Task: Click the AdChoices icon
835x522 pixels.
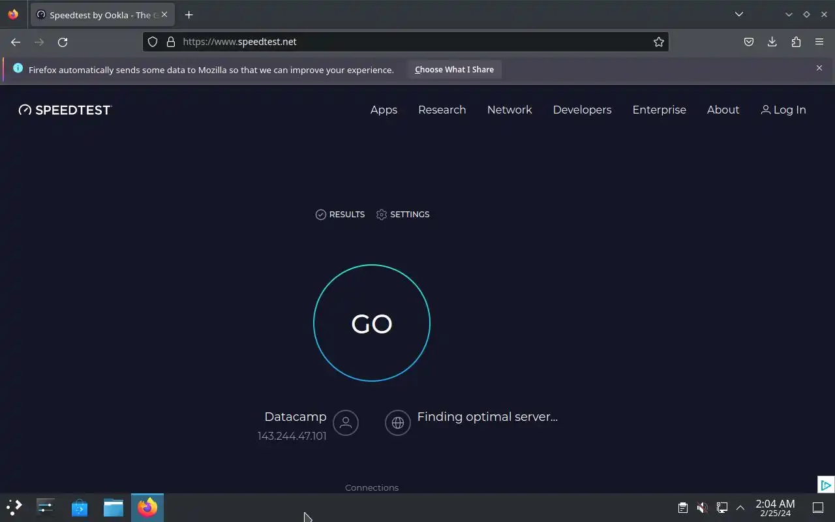Action: coord(825,485)
